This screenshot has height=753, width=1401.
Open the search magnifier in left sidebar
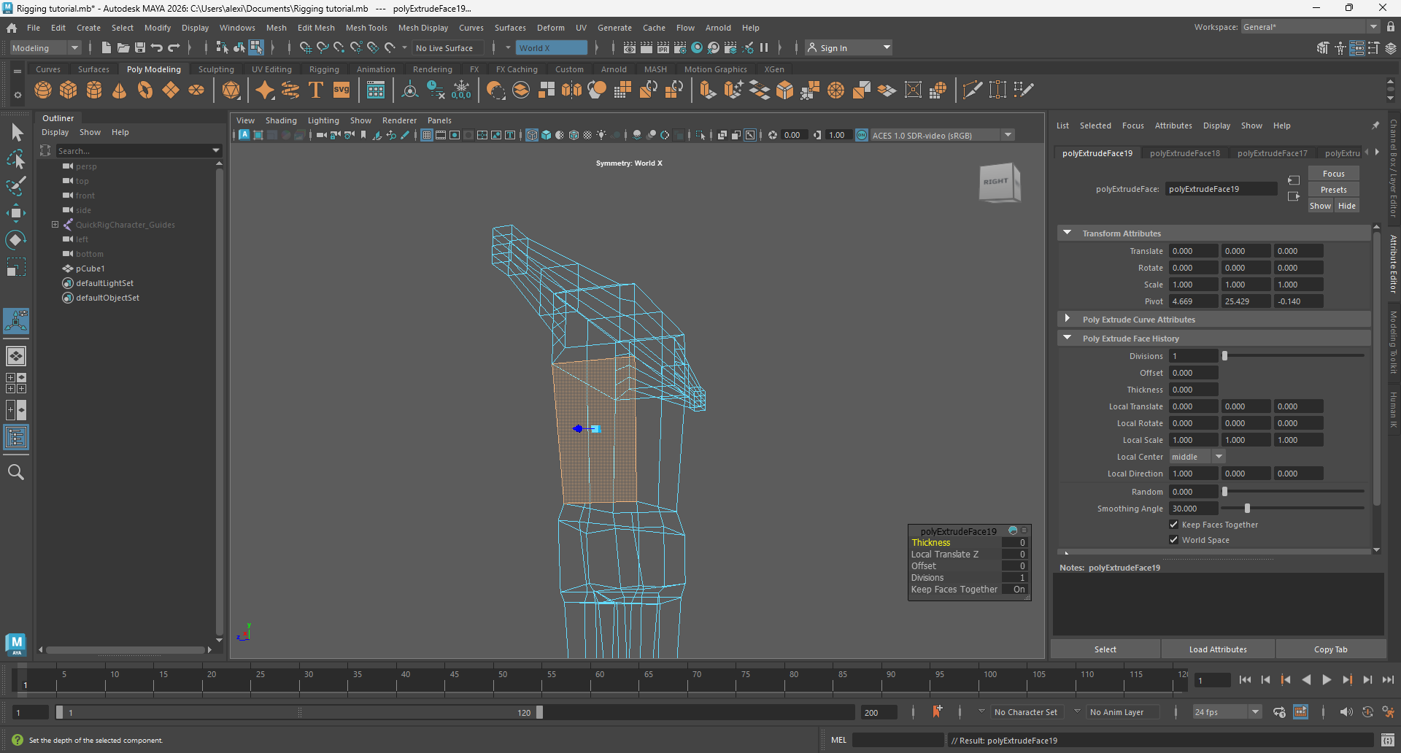[16, 472]
